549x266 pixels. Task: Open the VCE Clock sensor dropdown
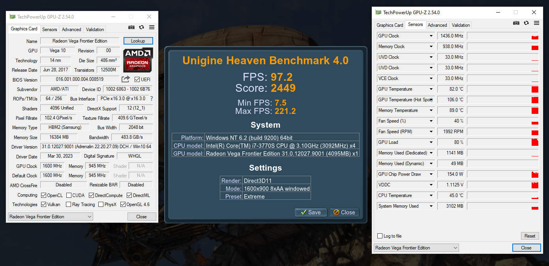(431, 78)
